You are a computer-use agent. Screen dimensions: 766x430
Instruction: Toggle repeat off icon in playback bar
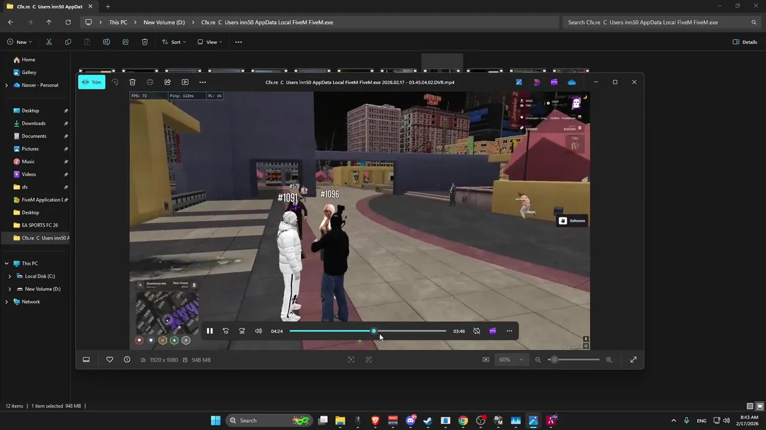coord(476,331)
